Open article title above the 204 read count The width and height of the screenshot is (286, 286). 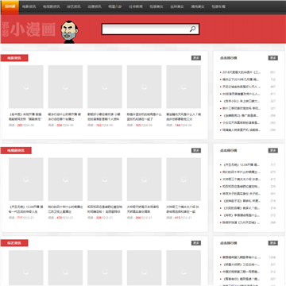(x=65, y=117)
